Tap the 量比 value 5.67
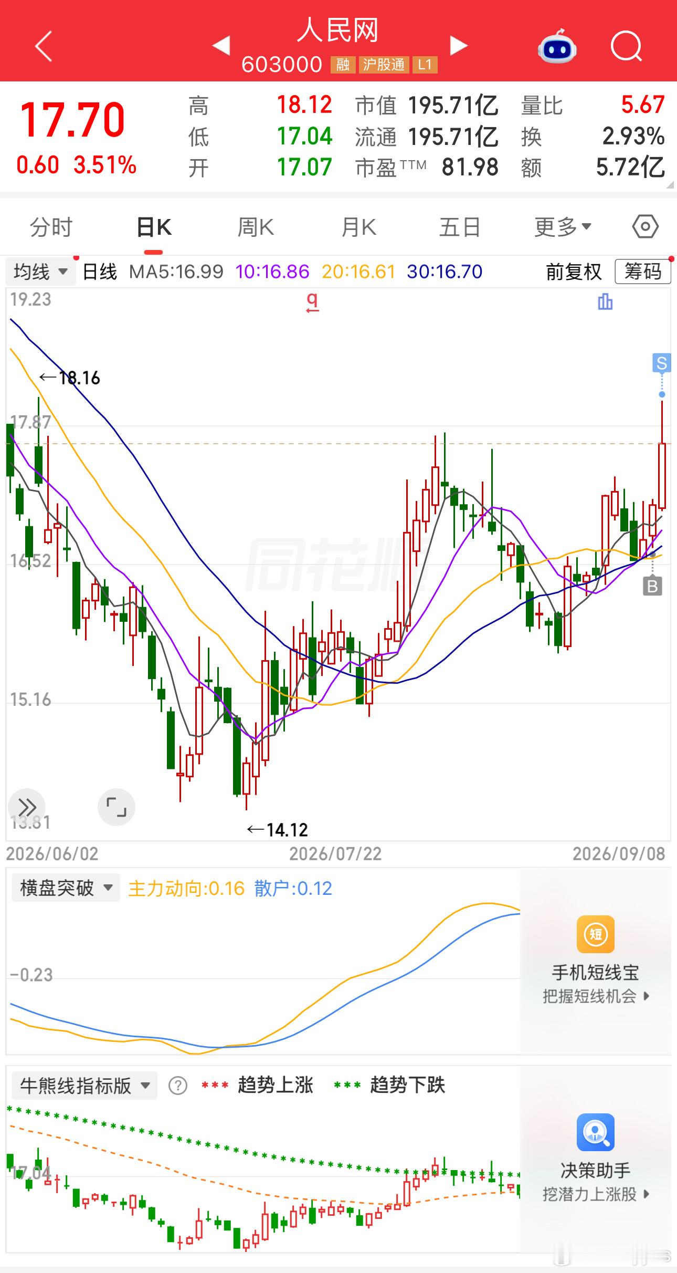This screenshot has height=1273, width=677. point(643,105)
